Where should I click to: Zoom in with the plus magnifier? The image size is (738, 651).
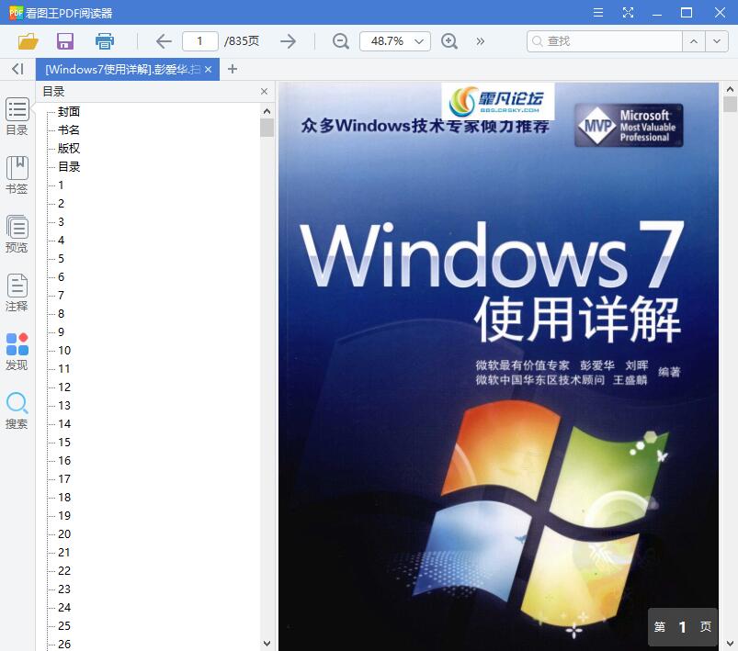click(449, 41)
